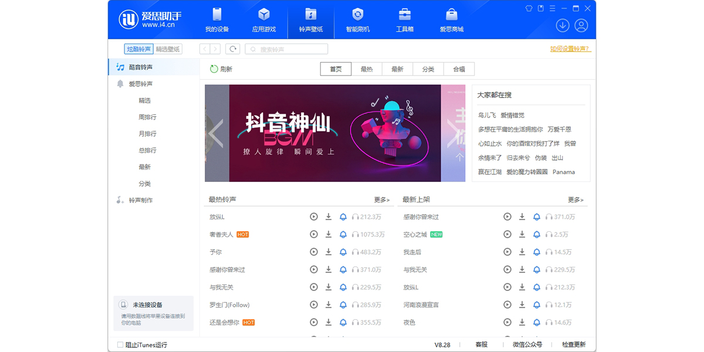Click 更多> next to 最热铃声
The image size is (704, 352).
pyautogui.click(x=382, y=200)
